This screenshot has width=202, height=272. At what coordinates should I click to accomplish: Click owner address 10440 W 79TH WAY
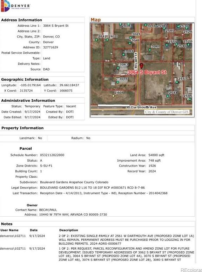(73, 215)
